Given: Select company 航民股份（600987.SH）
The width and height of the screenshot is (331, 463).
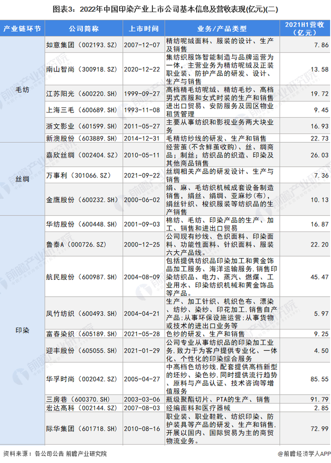Looking at the screenshot, I should pos(82,277).
